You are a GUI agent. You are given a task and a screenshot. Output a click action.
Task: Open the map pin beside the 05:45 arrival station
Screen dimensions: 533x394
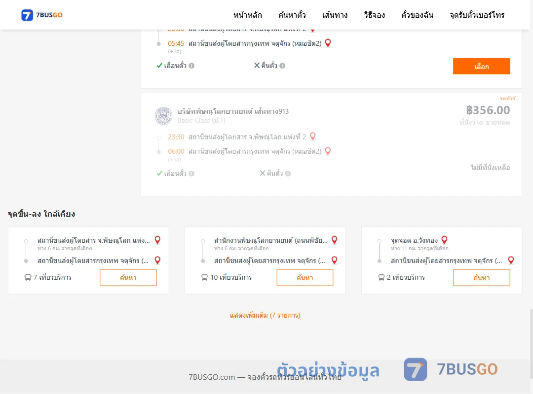(328, 43)
